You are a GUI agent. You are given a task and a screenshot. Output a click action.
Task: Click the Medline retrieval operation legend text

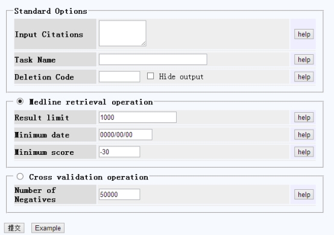pyautogui.click(x=91, y=102)
